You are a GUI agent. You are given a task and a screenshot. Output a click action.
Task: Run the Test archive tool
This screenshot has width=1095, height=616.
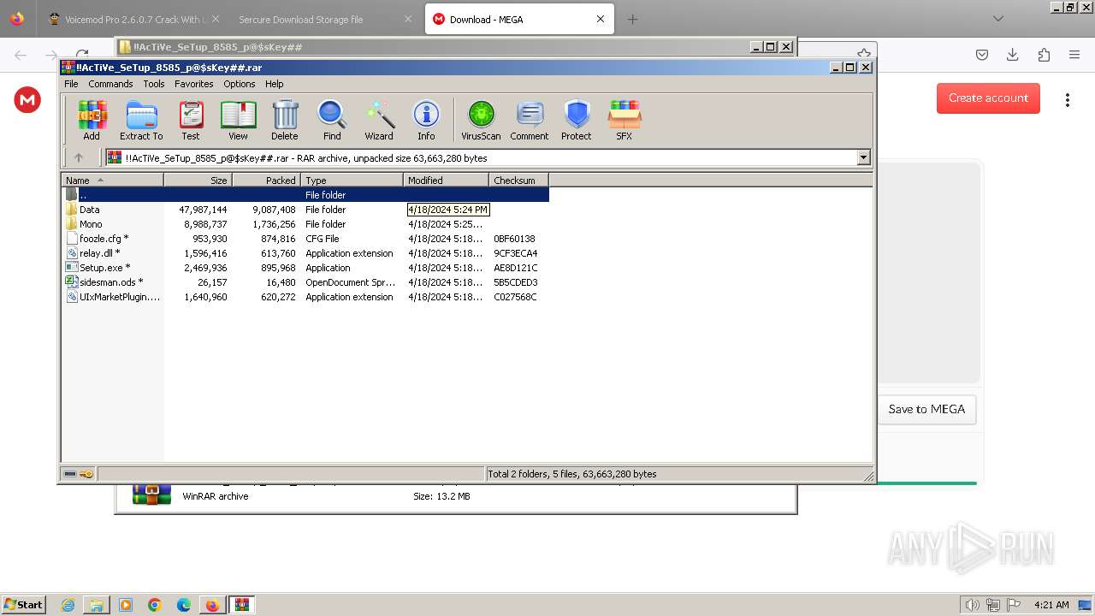pyautogui.click(x=191, y=120)
